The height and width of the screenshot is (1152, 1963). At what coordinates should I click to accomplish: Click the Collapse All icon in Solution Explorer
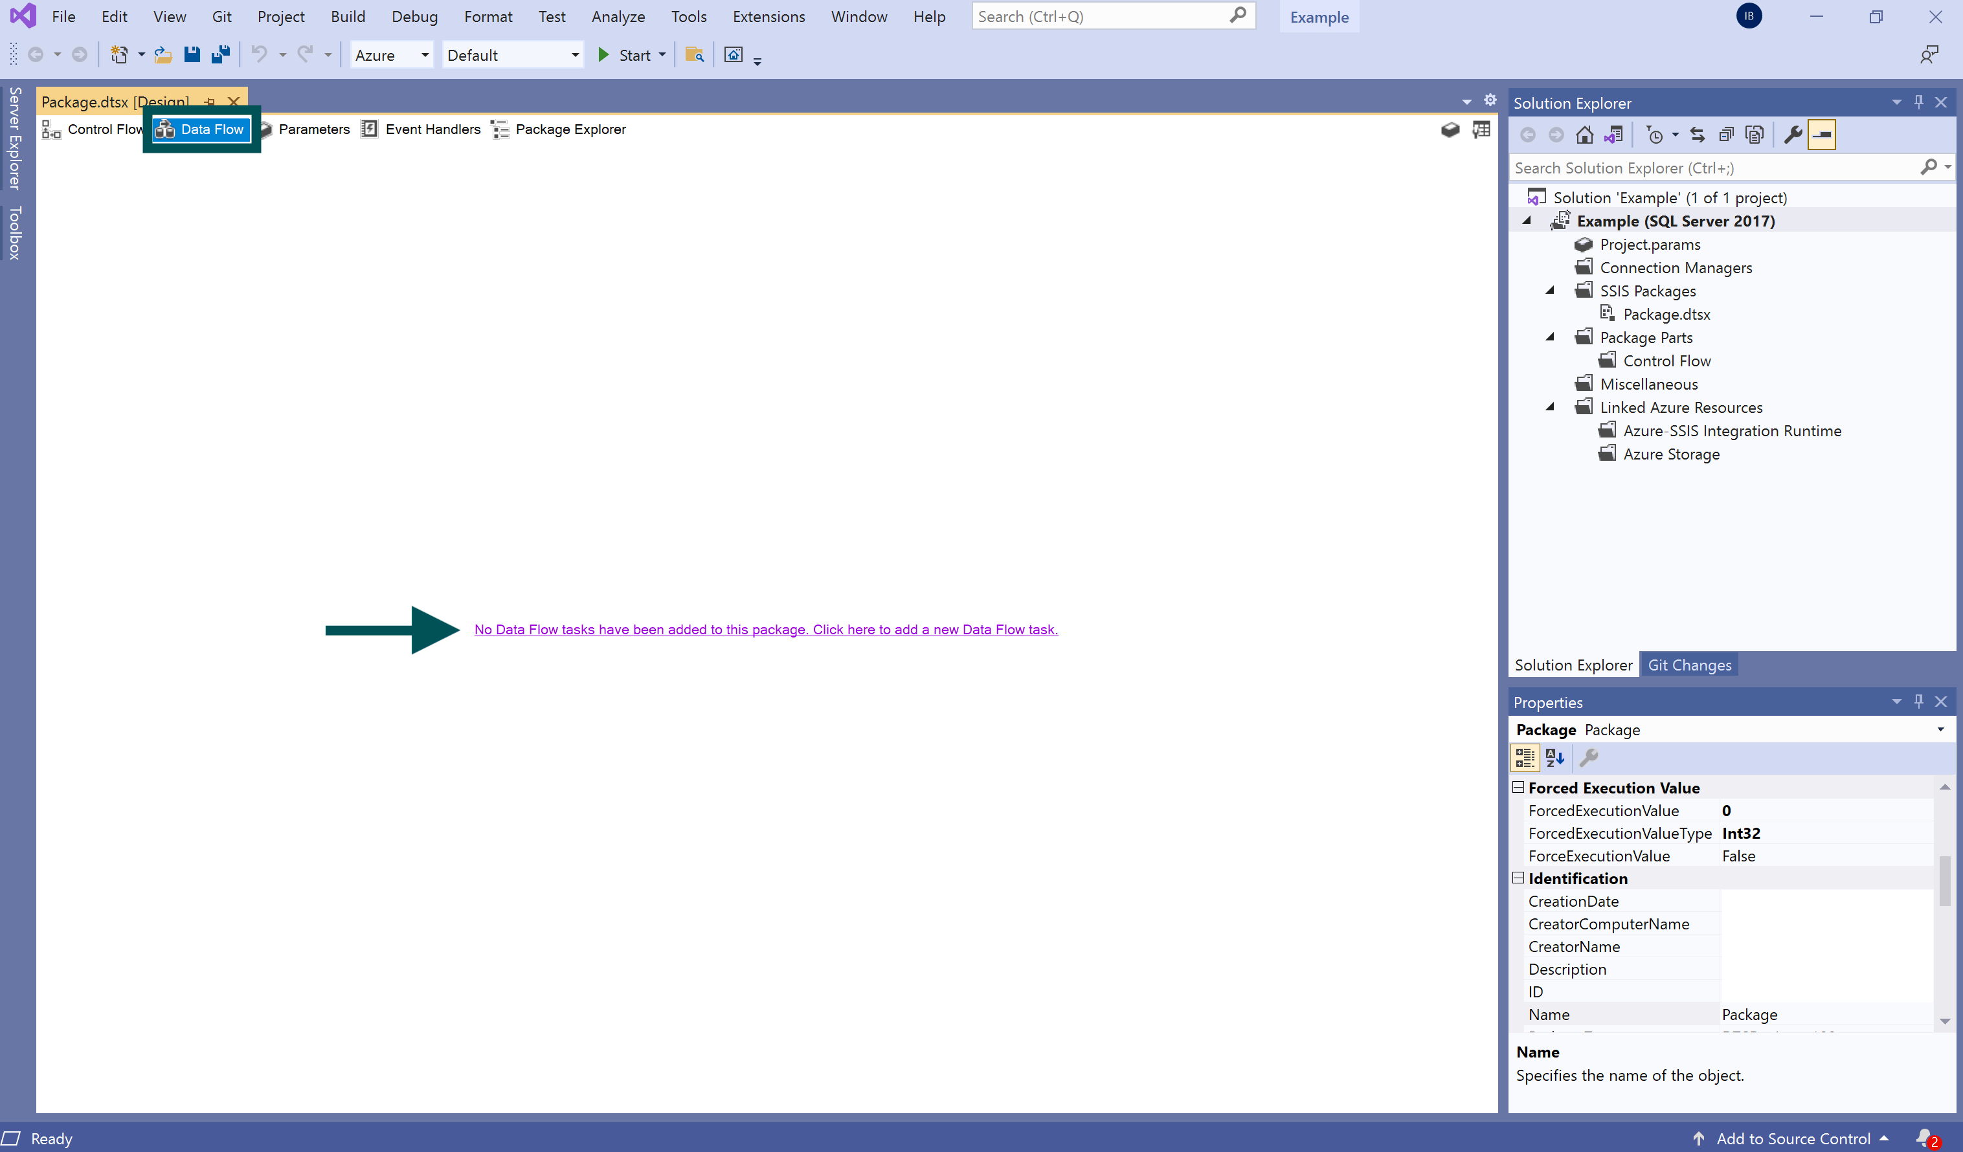click(1726, 135)
